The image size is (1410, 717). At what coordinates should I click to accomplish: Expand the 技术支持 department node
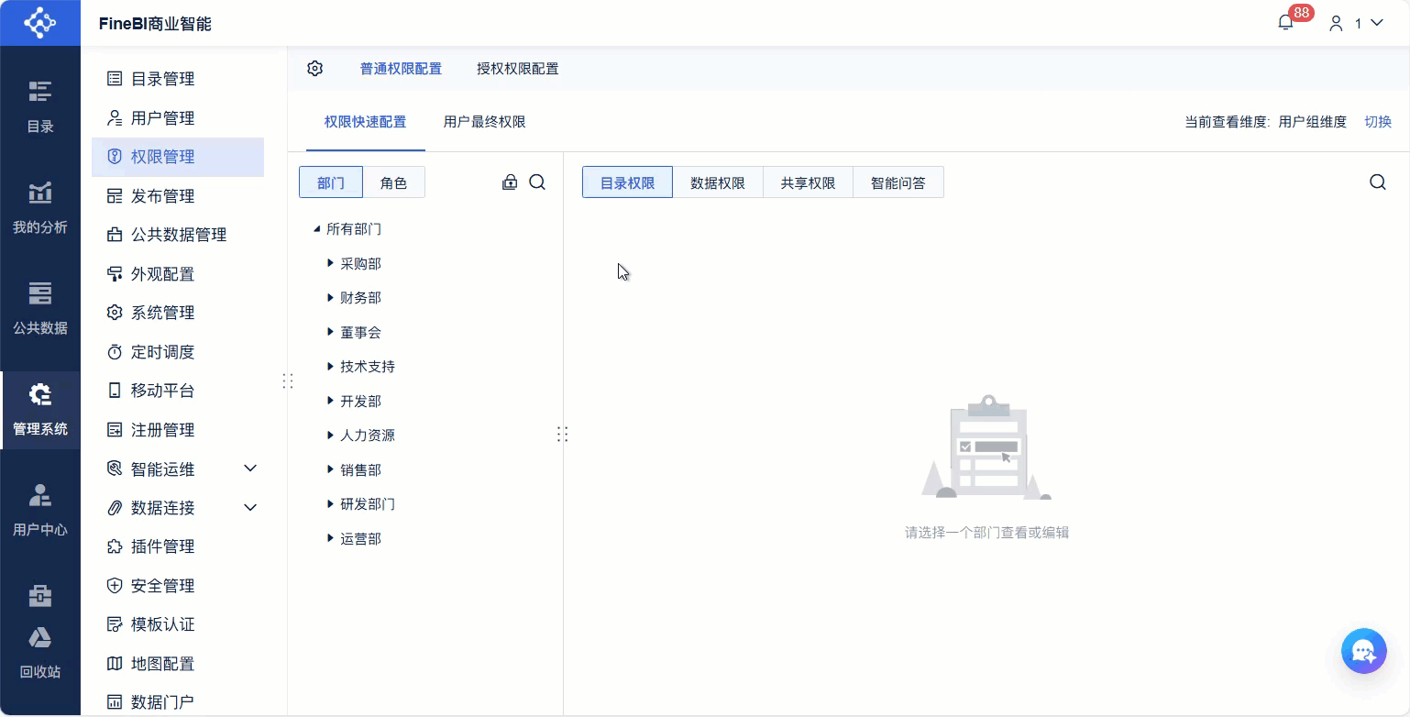click(331, 367)
